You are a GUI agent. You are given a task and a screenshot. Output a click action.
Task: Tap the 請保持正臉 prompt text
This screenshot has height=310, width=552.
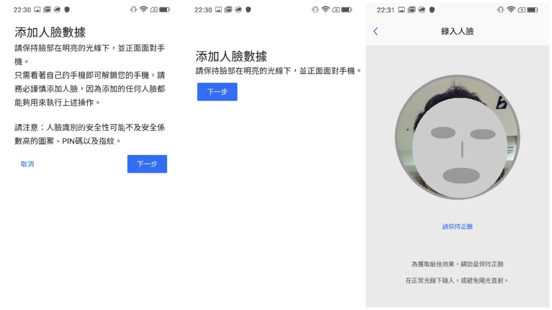point(457,226)
